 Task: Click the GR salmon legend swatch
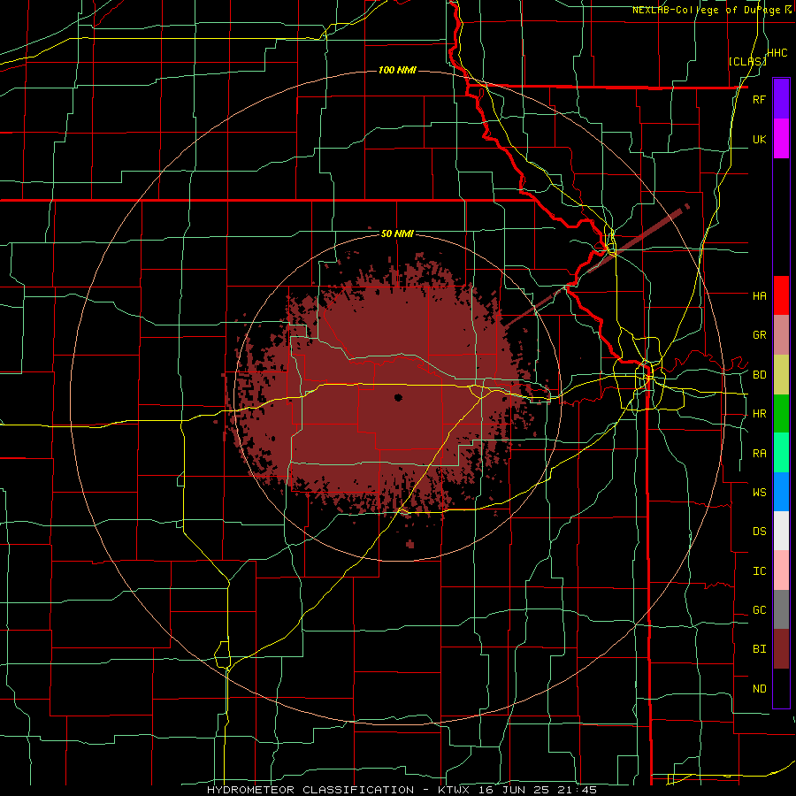tap(781, 335)
